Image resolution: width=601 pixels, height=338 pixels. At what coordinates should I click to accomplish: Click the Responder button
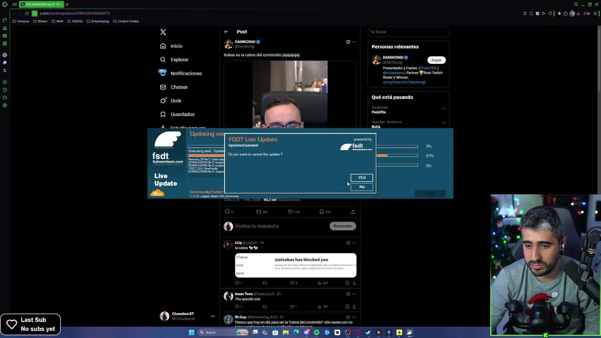tap(343, 226)
